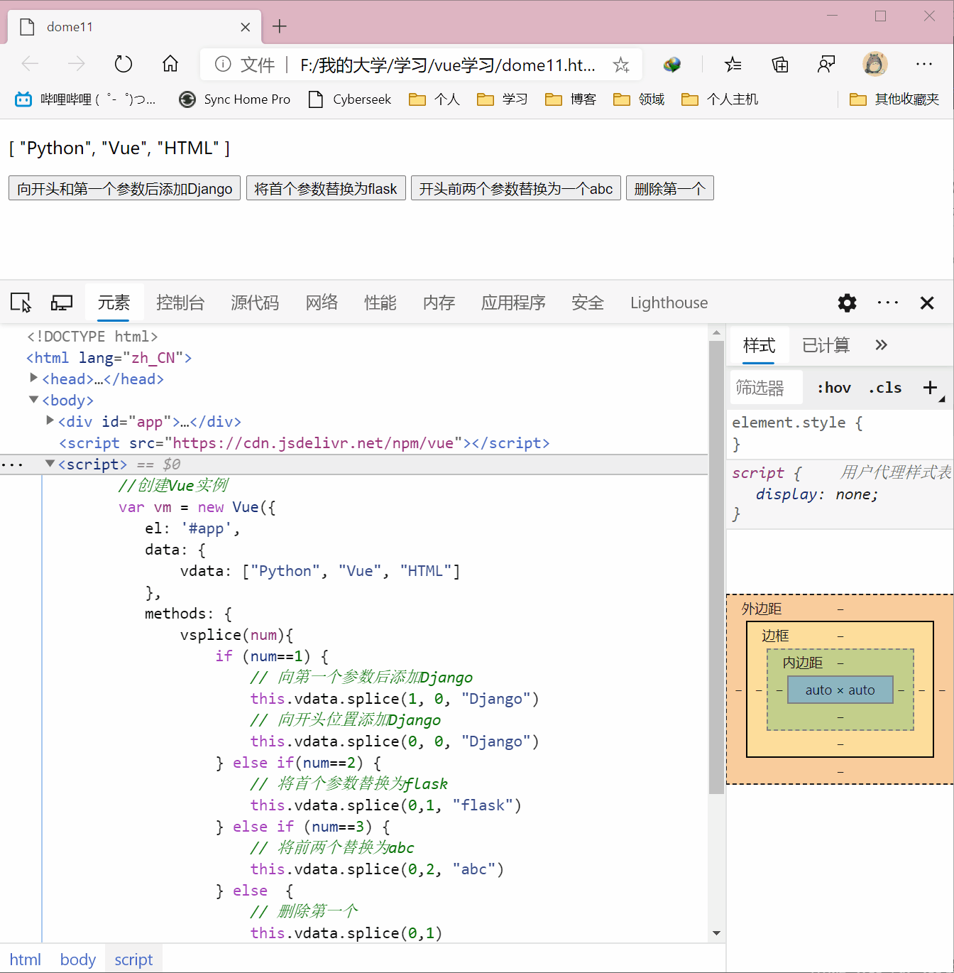Go to the home page icon
Screen dimensions: 954x973
click(170, 65)
